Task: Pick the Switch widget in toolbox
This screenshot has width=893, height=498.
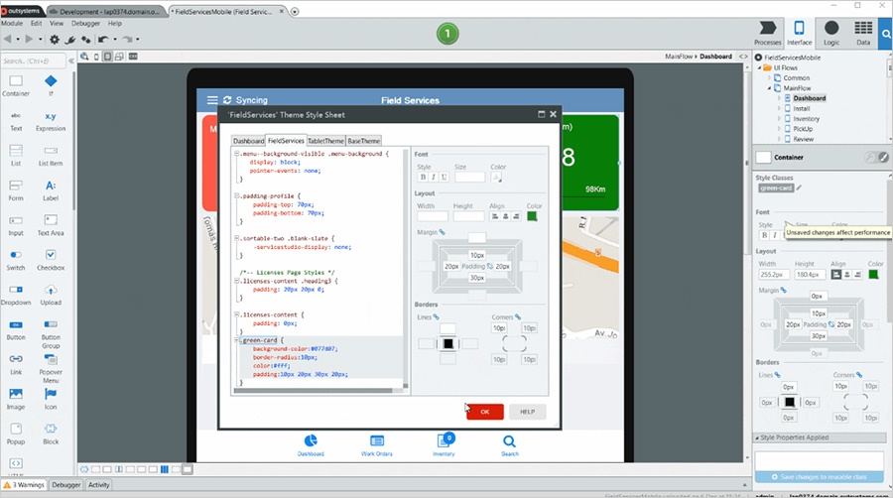Action: (x=16, y=260)
